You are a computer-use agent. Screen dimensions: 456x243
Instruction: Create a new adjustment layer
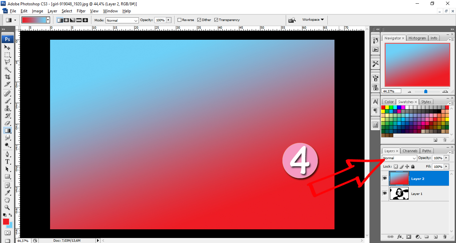tap(417, 237)
